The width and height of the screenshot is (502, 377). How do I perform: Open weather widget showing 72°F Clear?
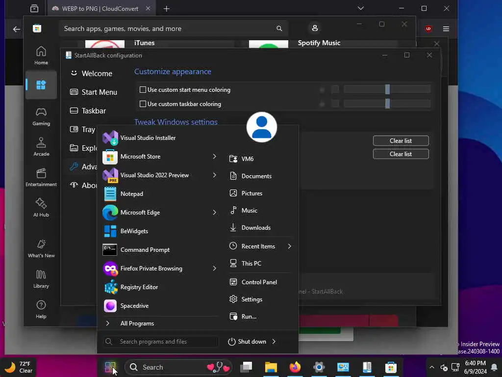pyautogui.click(x=19, y=367)
